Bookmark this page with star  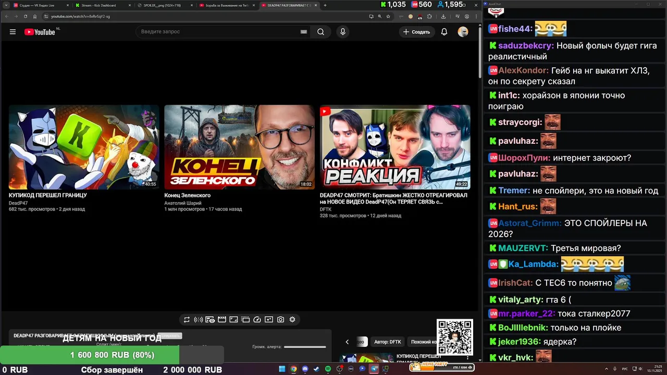tap(388, 16)
